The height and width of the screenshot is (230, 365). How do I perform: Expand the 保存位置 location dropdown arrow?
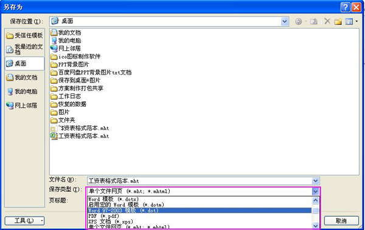pos(285,22)
